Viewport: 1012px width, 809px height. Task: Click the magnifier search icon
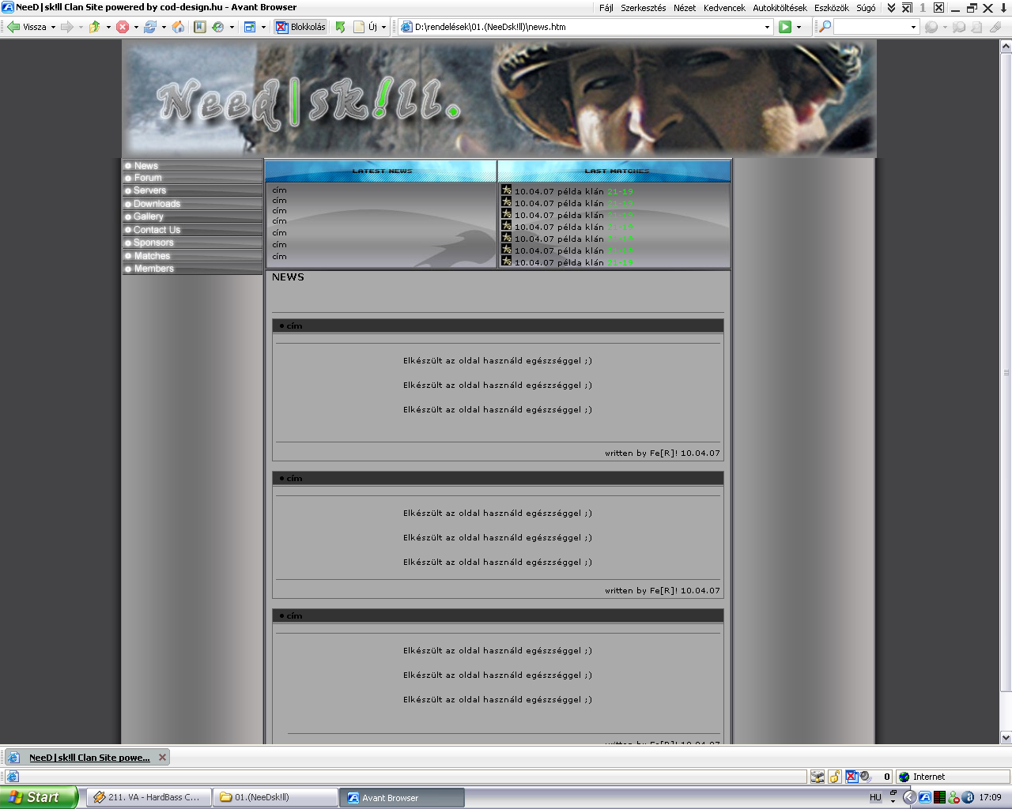coord(825,27)
